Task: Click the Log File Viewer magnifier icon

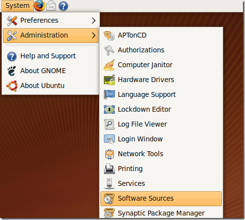Action: (x=109, y=124)
